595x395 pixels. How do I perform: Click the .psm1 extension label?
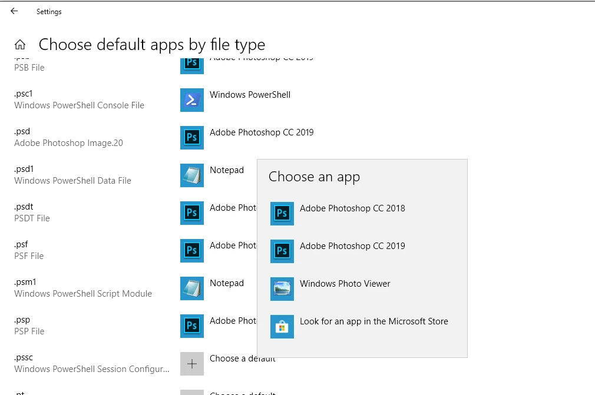[x=25, y=282]
